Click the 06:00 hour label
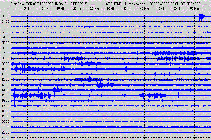211x140 pixels. pos(5,48)
